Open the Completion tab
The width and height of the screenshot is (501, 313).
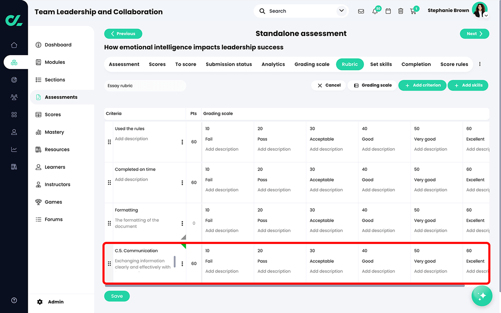416,64
